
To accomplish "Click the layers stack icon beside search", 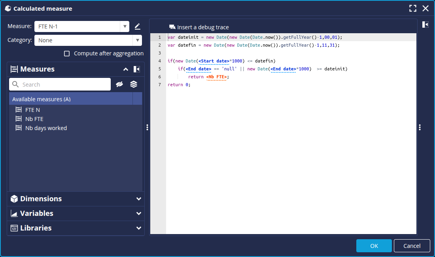I will [x=134, y=84].
